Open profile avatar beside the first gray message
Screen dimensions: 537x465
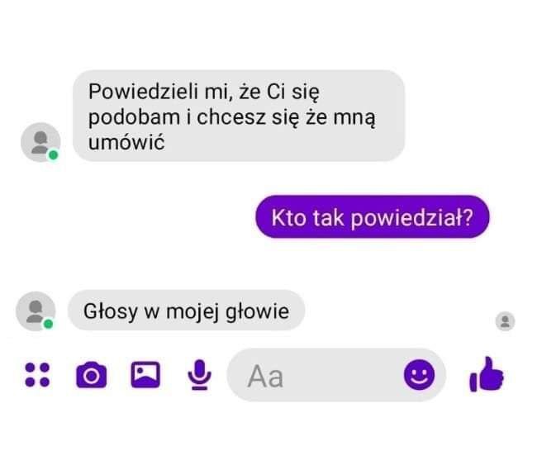coord(40,142)
